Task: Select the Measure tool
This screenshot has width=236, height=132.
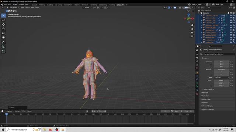Action: pos(3,47)
